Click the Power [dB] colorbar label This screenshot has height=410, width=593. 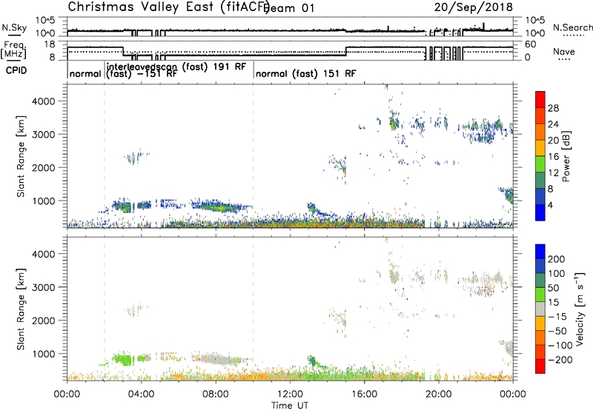tap(566, 156)
